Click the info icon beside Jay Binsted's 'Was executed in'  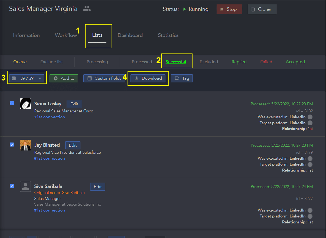click(x=310, y=158)
